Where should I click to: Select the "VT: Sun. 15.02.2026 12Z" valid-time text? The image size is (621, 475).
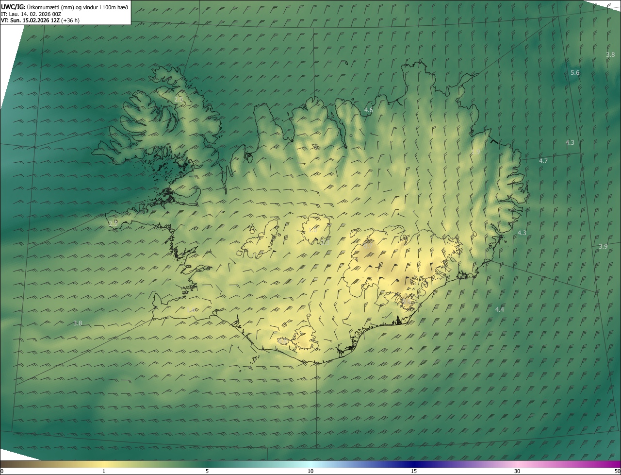(x=31, y=20)
